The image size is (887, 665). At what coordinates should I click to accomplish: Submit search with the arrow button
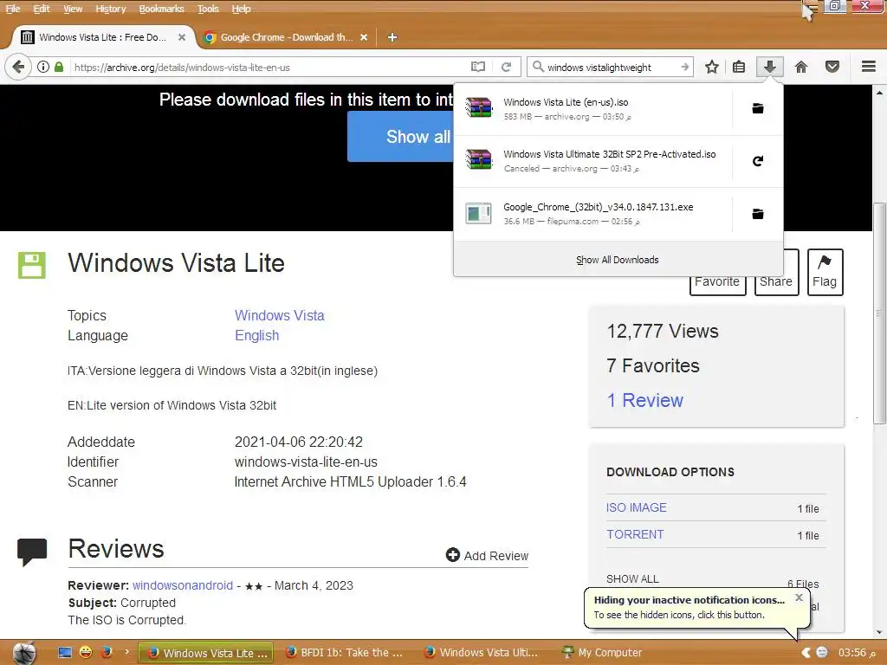684,67
